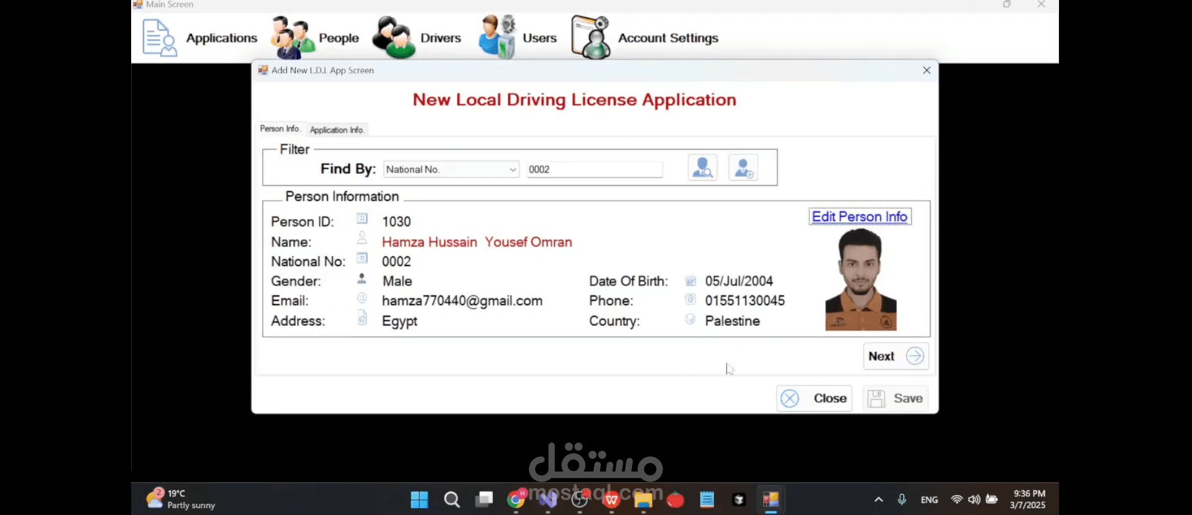This screenshot has width=1192, height=515.
Task: Open WPS Office from the taskbar
Action: pos(612,499)
